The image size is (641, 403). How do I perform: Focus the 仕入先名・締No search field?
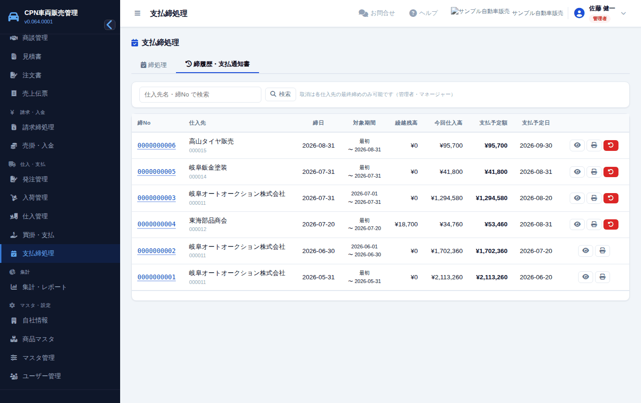[200, 94]
